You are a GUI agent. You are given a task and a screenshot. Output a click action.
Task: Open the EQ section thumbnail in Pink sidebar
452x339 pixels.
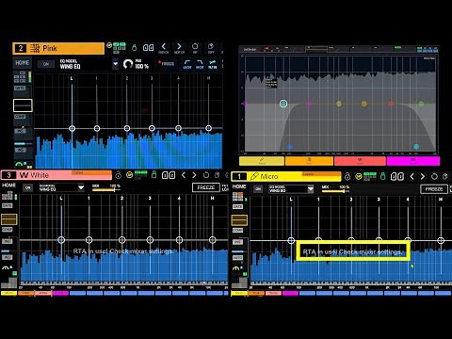[x=23, y=105]
